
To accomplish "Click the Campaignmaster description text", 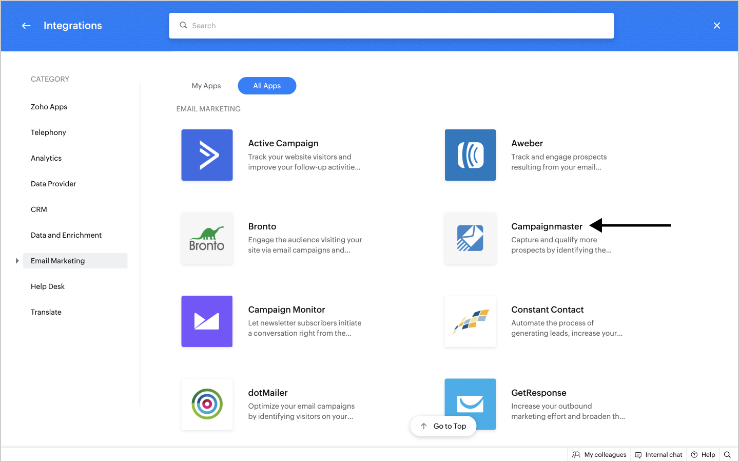I will 561,245.
